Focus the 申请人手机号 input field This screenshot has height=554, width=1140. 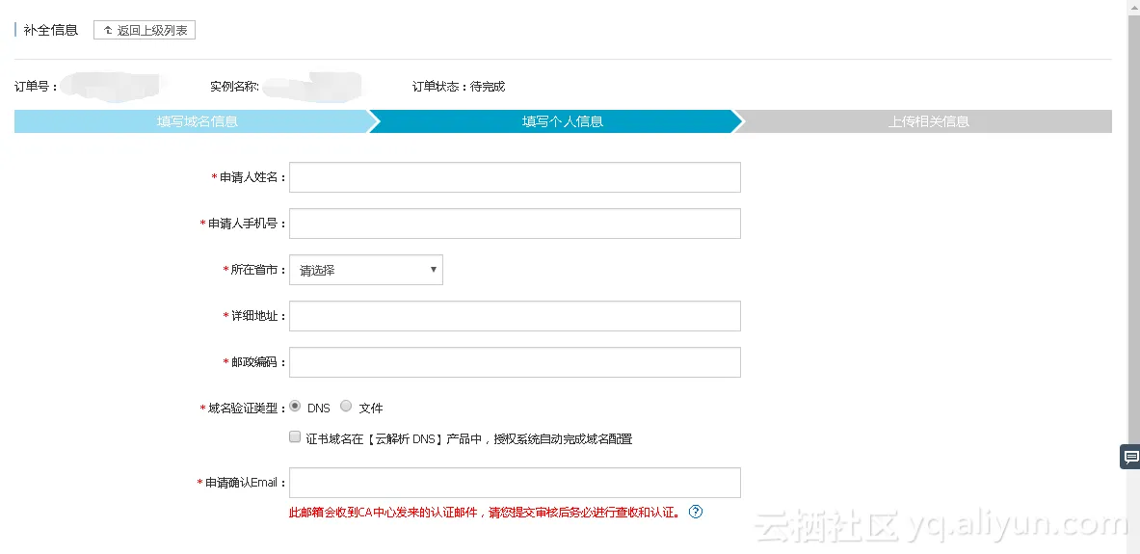click(x=515, y=224)
